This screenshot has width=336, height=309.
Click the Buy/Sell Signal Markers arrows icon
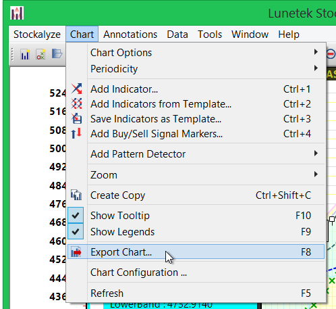click(76, 133)
